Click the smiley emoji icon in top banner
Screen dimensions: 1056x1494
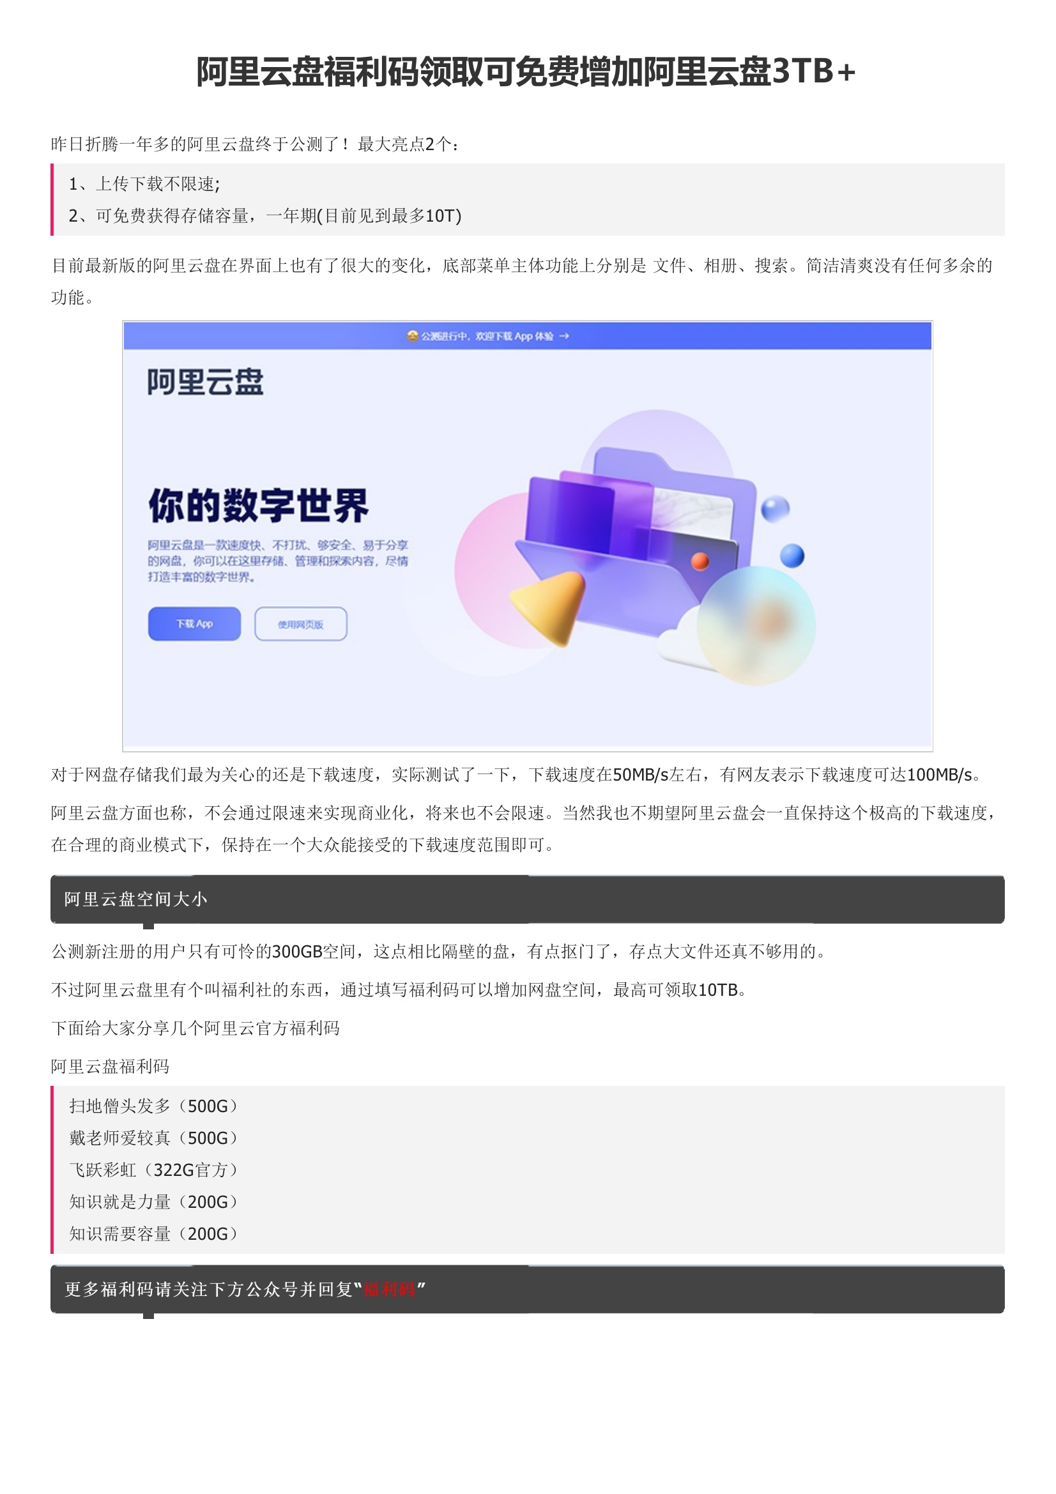412,336
